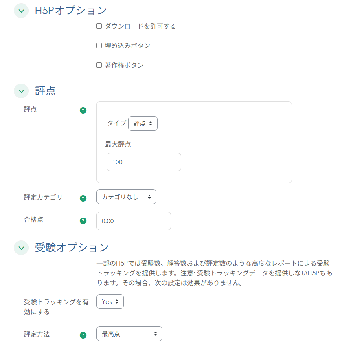Screen dimensions: 353x341
Task: Collapse the 評点 section chevron
Action: click(21, 91)
